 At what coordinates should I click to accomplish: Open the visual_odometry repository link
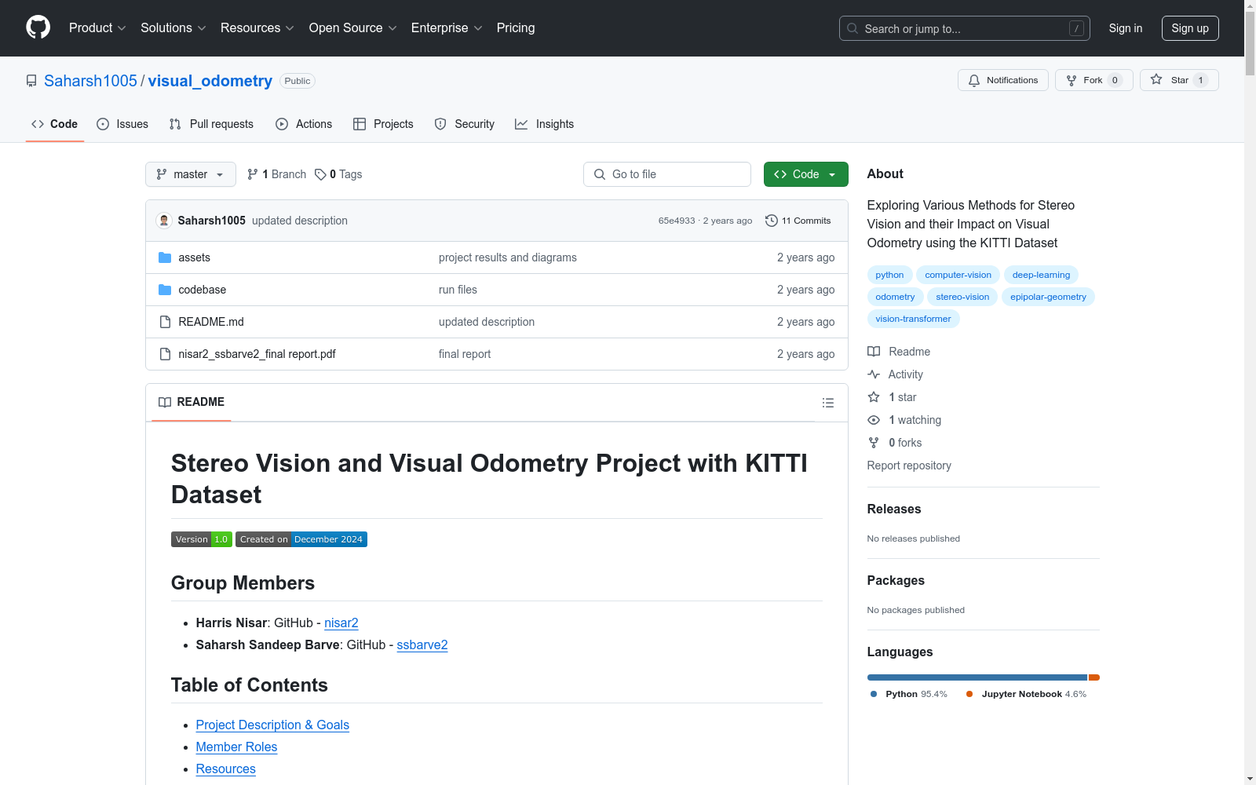[x=210, y=81]
